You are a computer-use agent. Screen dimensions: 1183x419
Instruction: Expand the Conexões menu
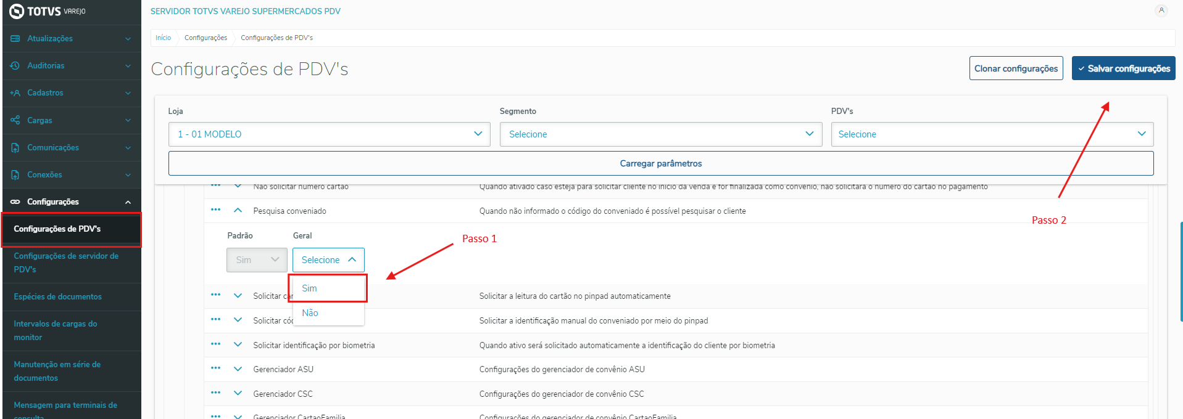pyautogui.click(x=128, y=175)
